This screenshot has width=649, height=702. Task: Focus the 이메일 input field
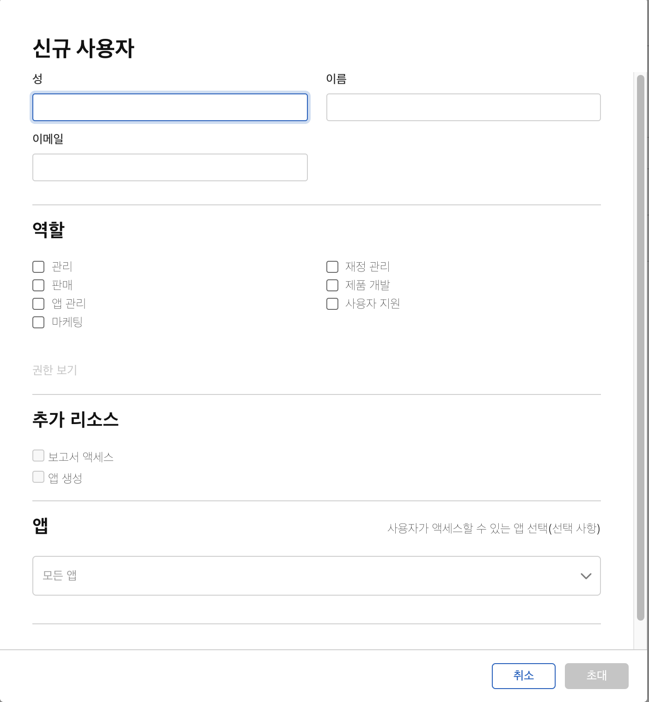coord(170,167)
